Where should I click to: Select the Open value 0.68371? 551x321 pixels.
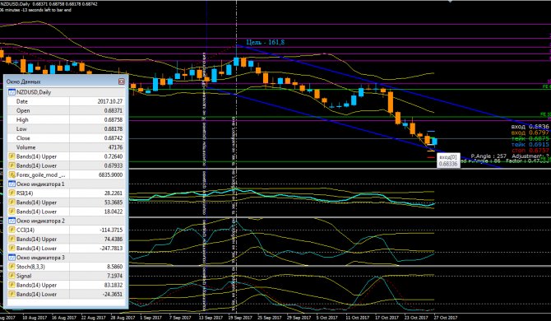(113, 110)
